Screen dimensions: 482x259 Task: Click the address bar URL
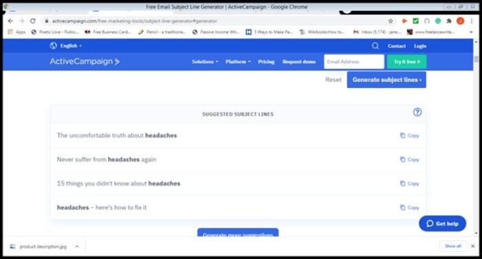coord(134,21)
